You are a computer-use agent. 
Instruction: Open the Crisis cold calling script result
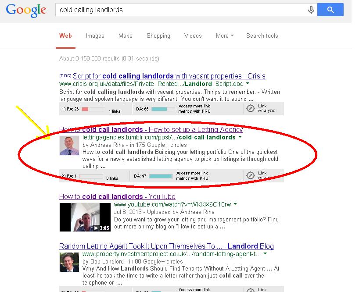pos(169,76)
